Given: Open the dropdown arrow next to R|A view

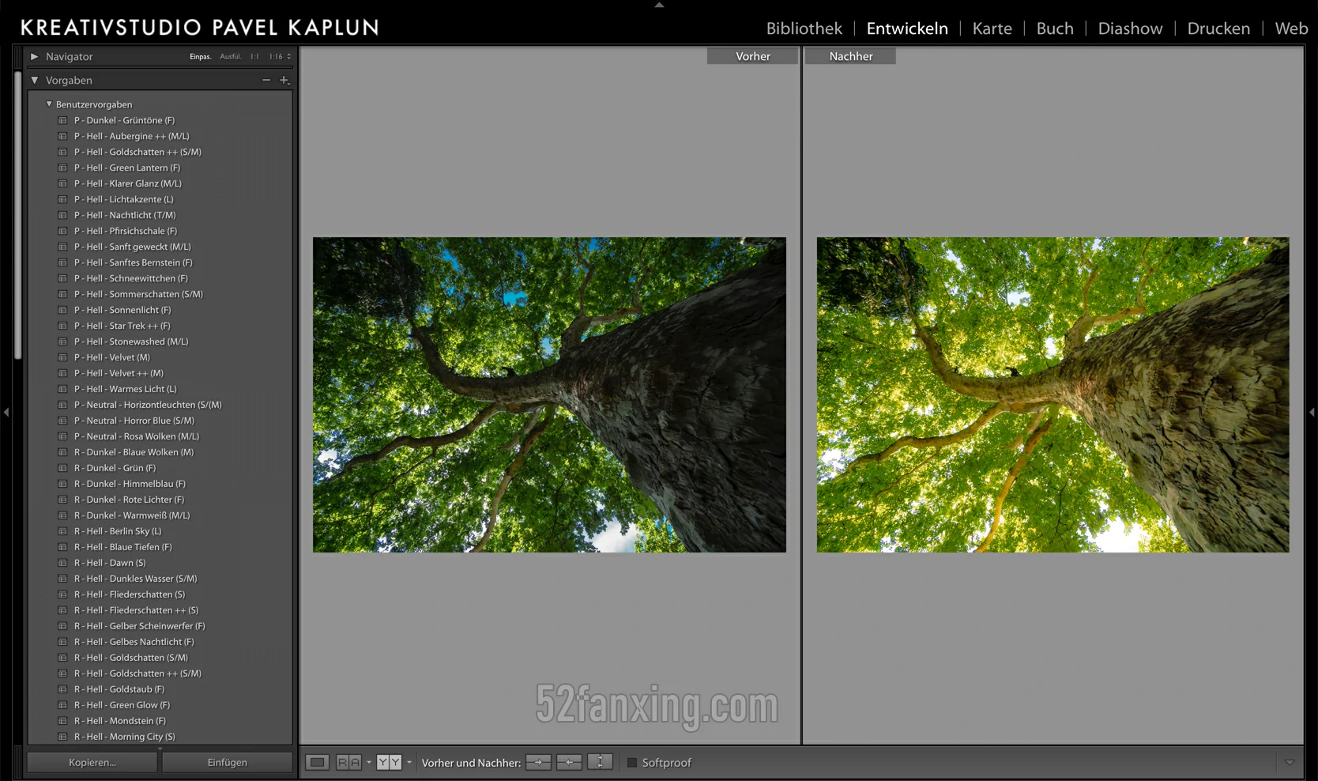Looking at the screenshot, I should click(x=368, y=763).
